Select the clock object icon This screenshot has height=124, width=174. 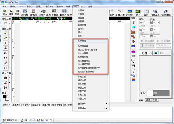tap(133, 42)
